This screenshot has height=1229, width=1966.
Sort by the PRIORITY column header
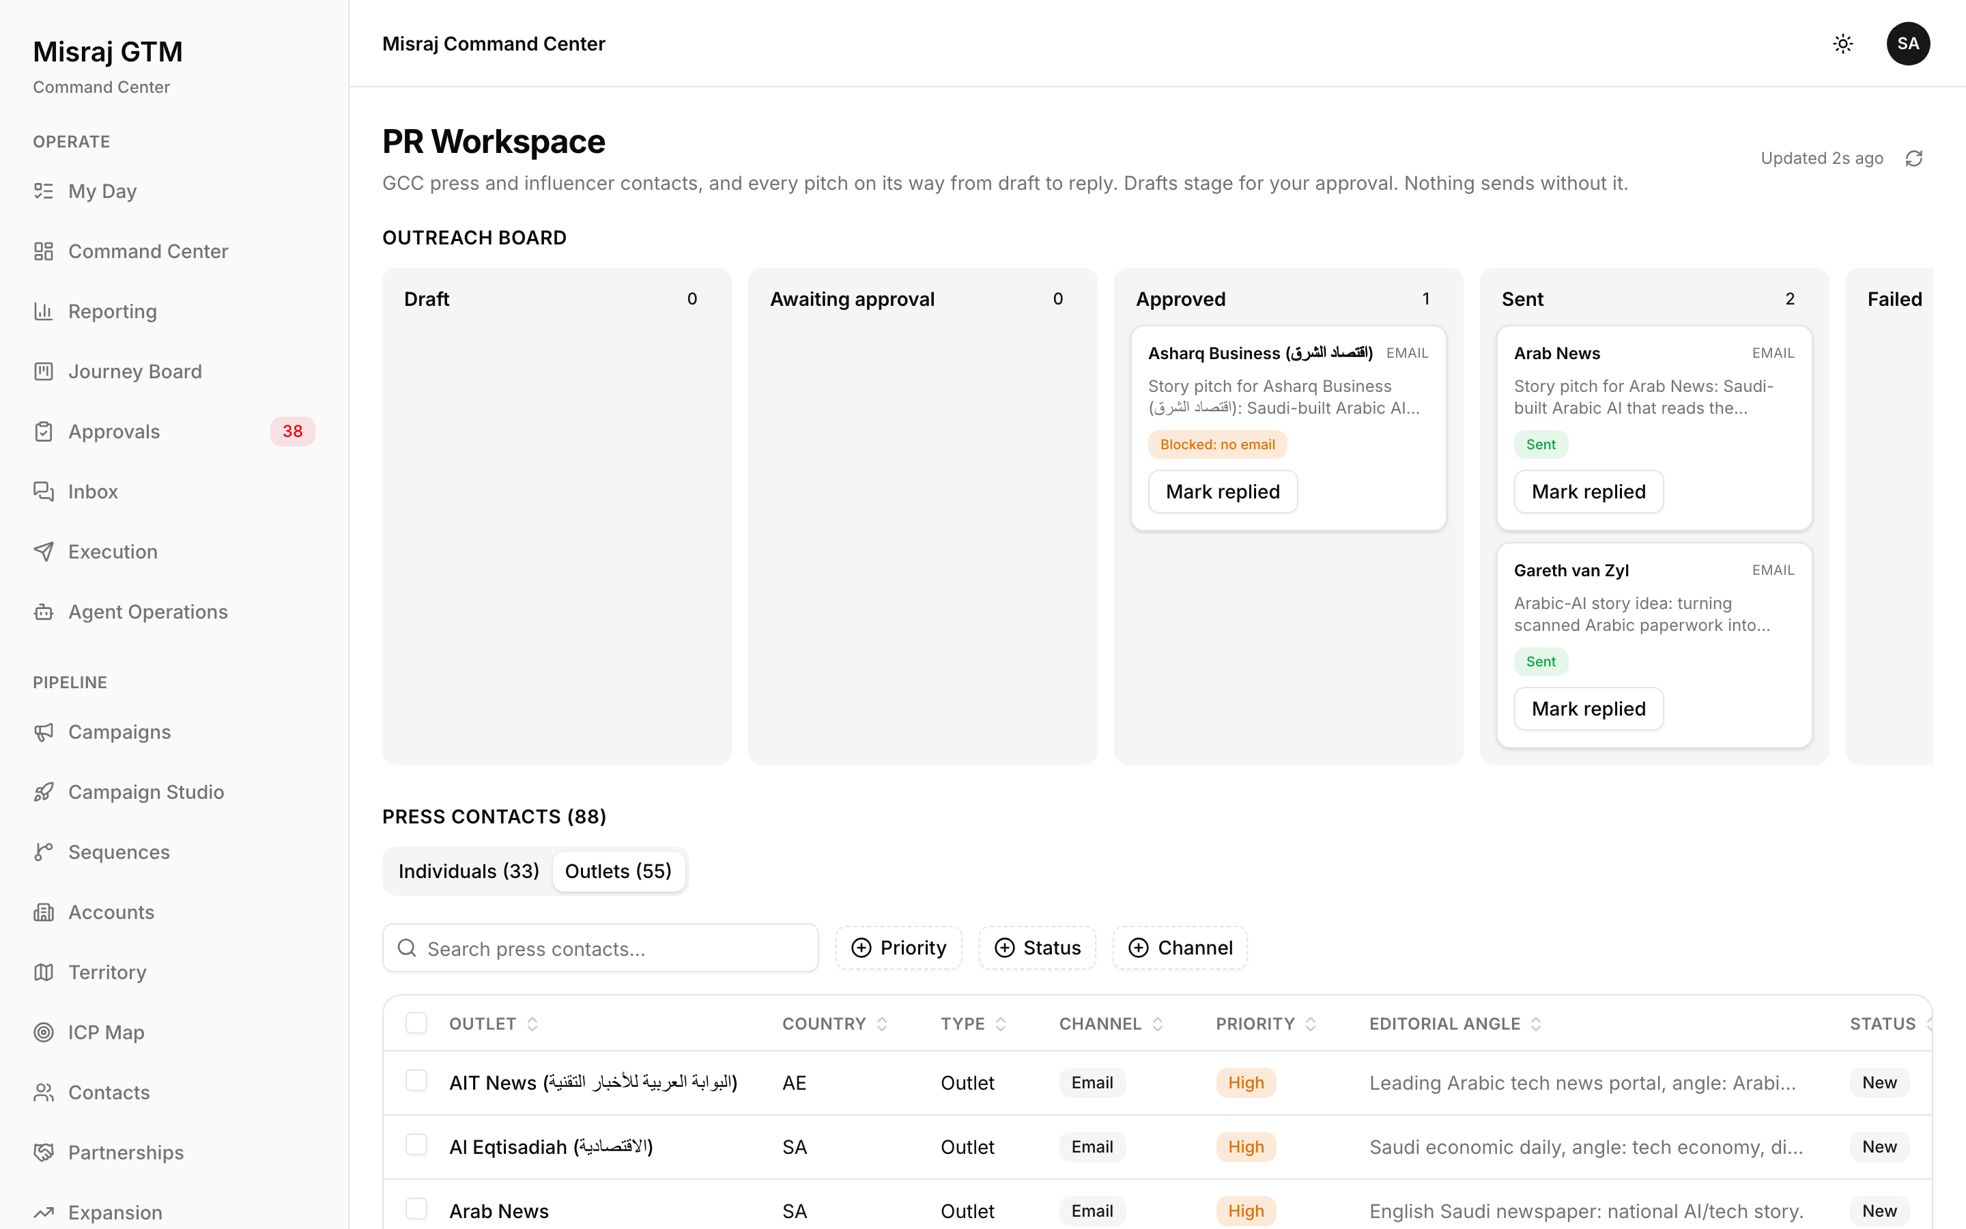tap(1266, 1024)
